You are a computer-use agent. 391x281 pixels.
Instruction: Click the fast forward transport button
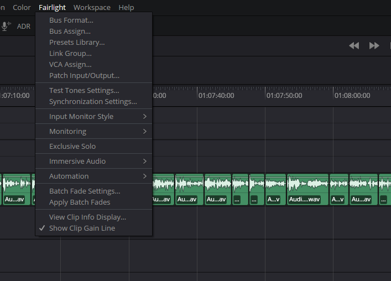(x=374, y=45)
